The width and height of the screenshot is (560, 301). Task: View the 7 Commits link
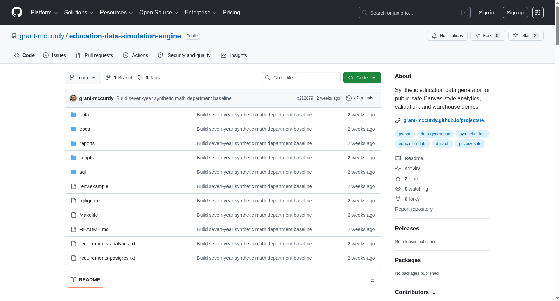[360, 98]
